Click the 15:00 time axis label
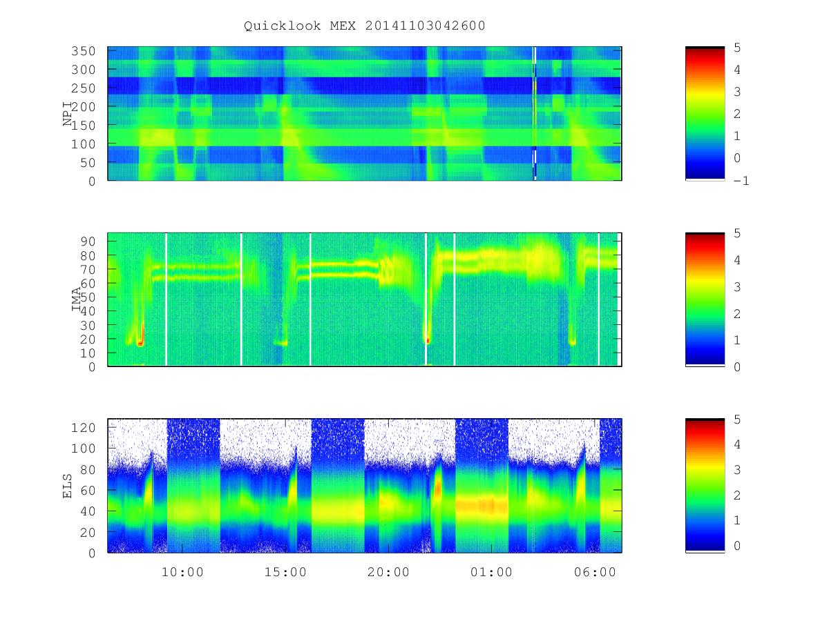This screenshot has width=829, height=621. [286, 572]
